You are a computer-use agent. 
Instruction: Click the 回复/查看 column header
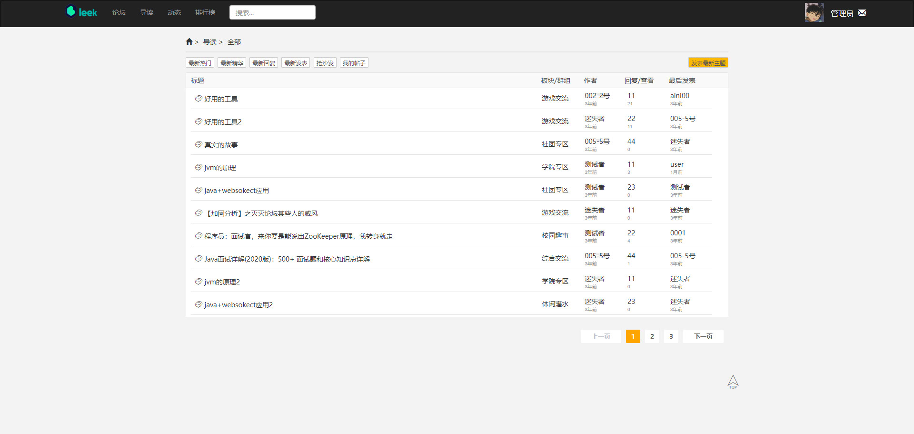(x=639, y=81)
